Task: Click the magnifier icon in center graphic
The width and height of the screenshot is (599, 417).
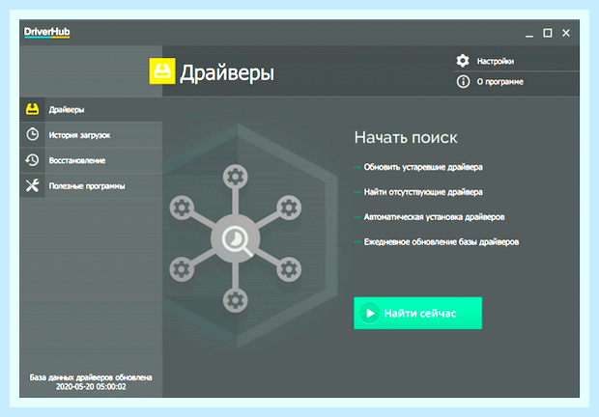Action: click(x=236, y=240)
